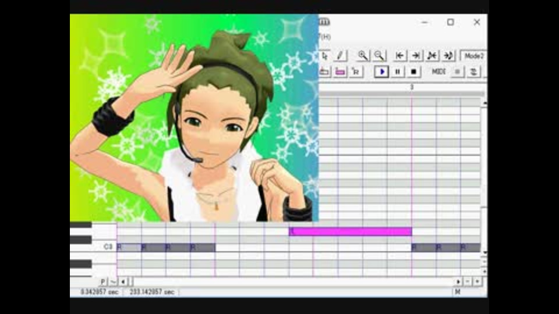Stop playback
The image size is (559, 314).
pos(413,72)
